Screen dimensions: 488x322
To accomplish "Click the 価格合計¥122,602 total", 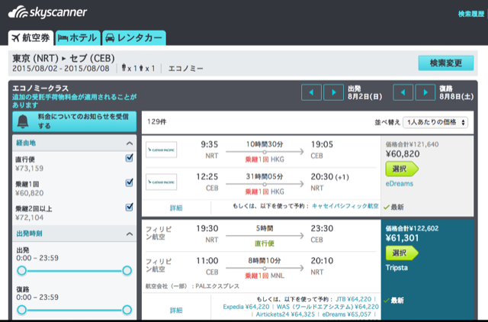I will (x=412, y=229).
